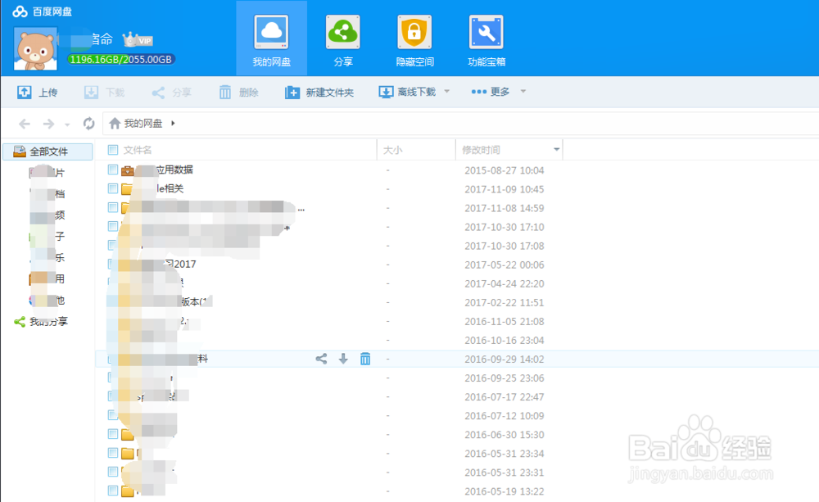Open the 隐藏空间 hidden space

[x=414, y=38]
